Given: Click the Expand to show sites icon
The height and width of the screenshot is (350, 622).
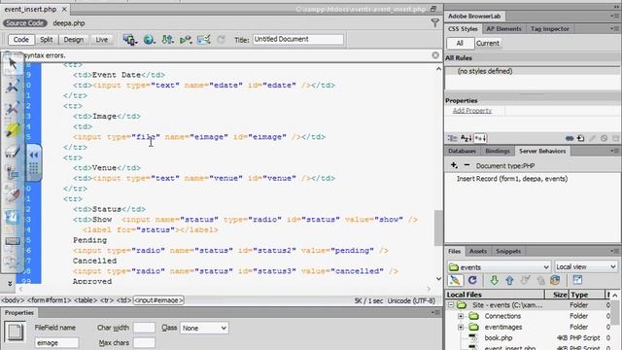Looking at the screenshot, I should tap(577, 280).
